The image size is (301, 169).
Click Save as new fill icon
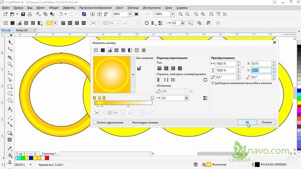pyautogui.click(x=139, y=68)
